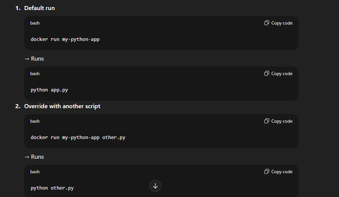The height and width of the screenshot is (197, 339).
Task: Click the "Default run" heading
Action: coord(39,8)
